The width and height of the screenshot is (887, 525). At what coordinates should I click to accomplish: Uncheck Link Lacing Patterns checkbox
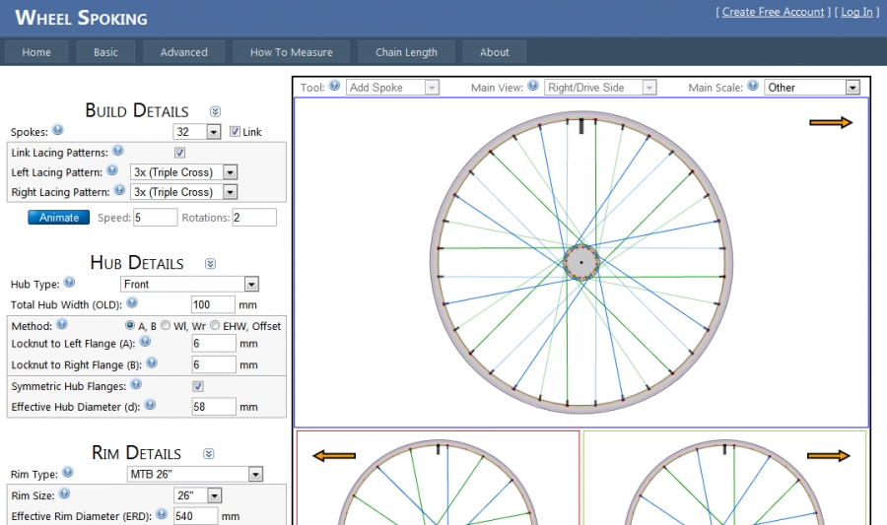180,153
